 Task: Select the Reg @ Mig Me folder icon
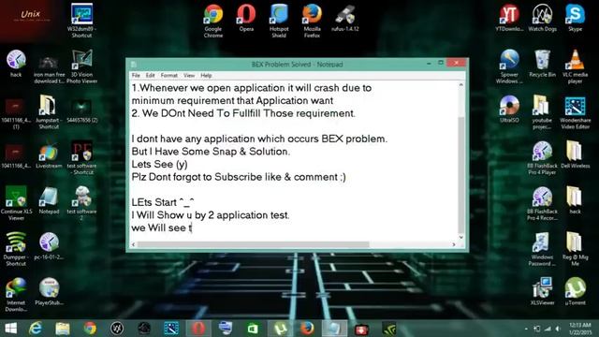pos(575,249)
